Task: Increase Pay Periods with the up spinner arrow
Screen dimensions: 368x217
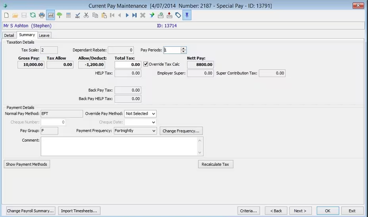Action: click(x=184, y=48)
